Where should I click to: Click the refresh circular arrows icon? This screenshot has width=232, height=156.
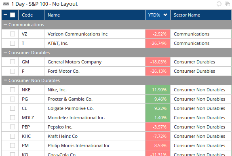(219, 4)
